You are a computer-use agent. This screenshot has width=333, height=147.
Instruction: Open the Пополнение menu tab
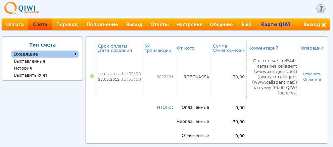click(102, 24)
